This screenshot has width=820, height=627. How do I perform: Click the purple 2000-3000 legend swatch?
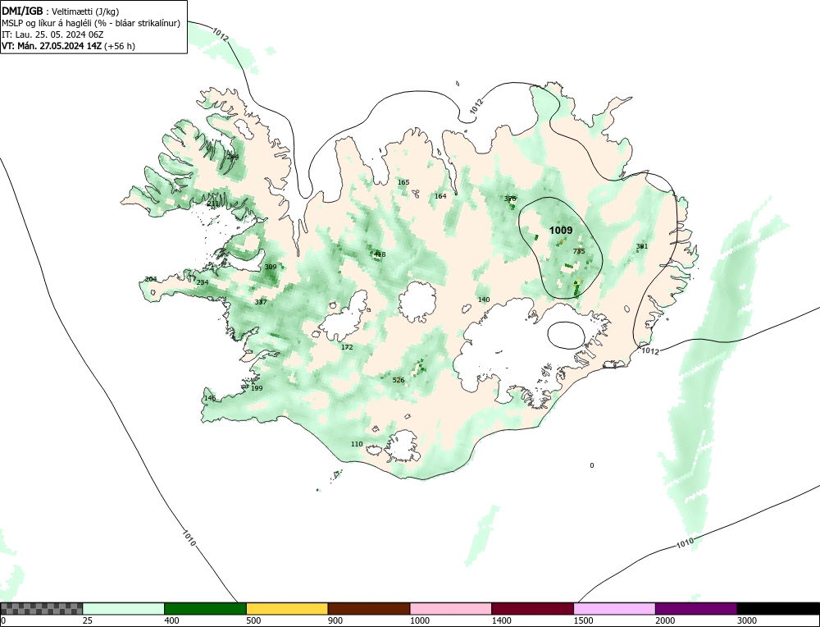696,609
